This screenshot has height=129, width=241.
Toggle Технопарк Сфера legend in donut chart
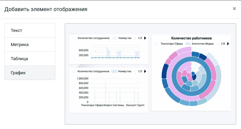pos(169,44)
